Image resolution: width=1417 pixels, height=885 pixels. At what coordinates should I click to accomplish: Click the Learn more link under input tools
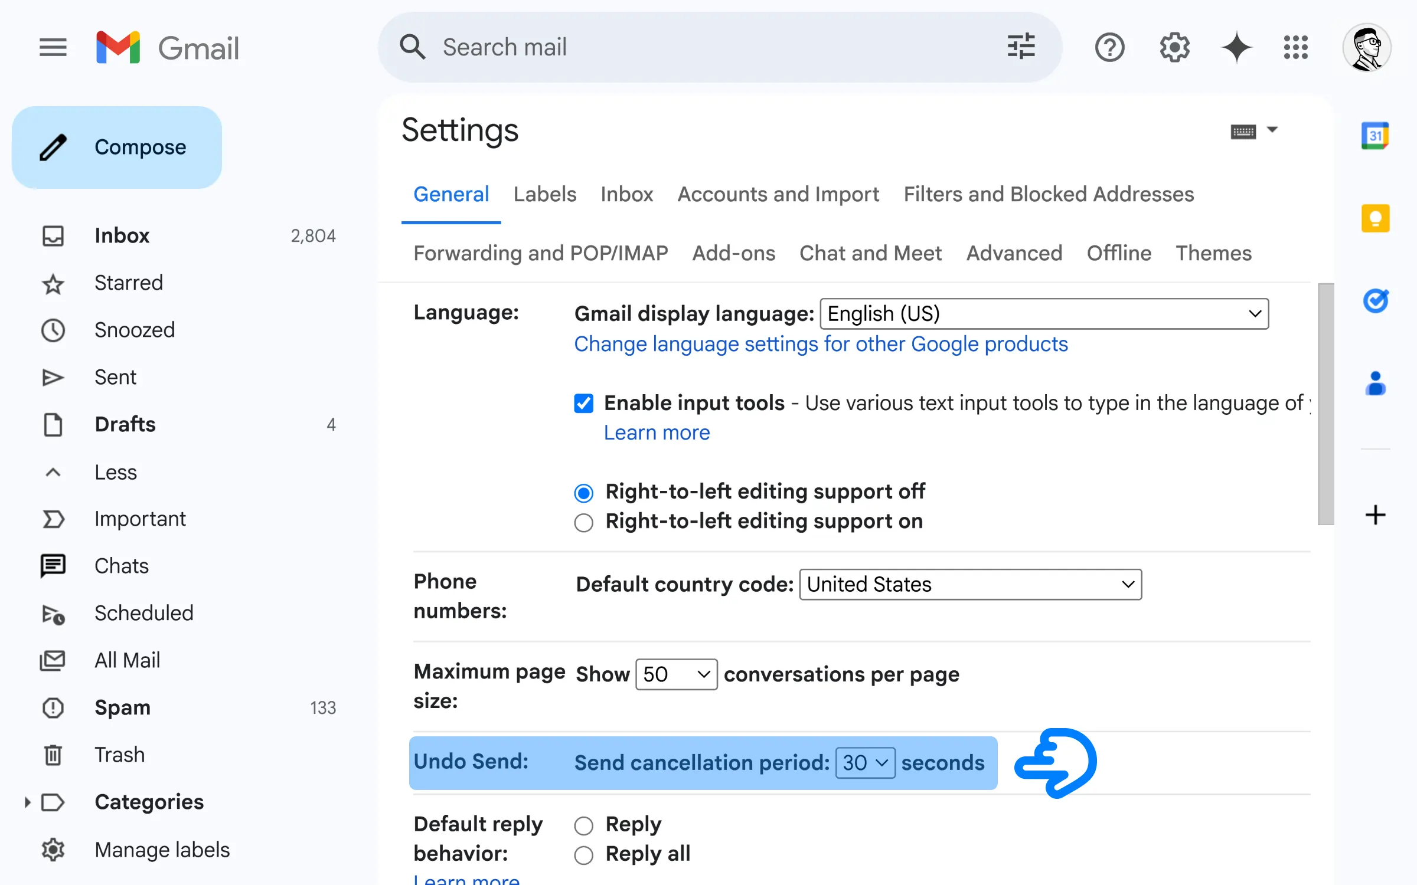point(657,431)
